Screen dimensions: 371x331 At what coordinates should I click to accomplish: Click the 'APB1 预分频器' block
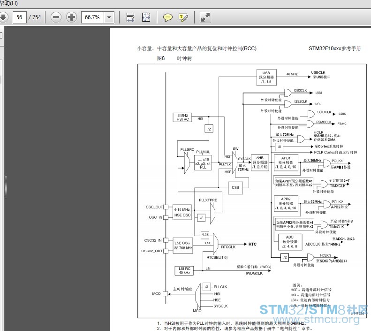point(286,162)
